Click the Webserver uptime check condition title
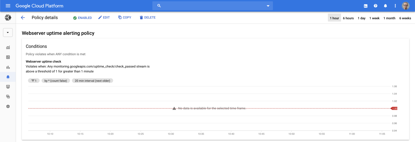The image size is (415, 142). coord(44,62)
